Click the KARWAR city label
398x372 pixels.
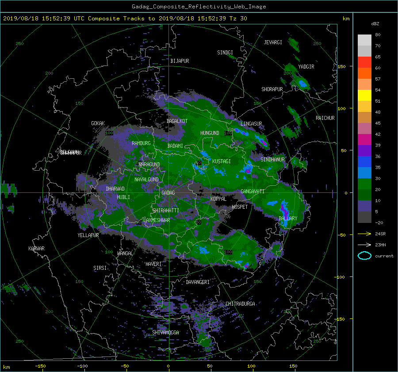click(x=36, y=249)
